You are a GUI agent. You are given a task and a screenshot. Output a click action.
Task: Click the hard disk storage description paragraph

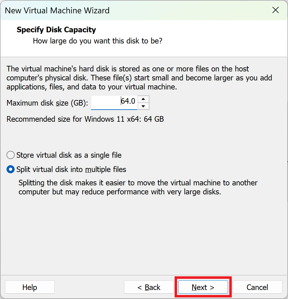click(x=139, y=78)
